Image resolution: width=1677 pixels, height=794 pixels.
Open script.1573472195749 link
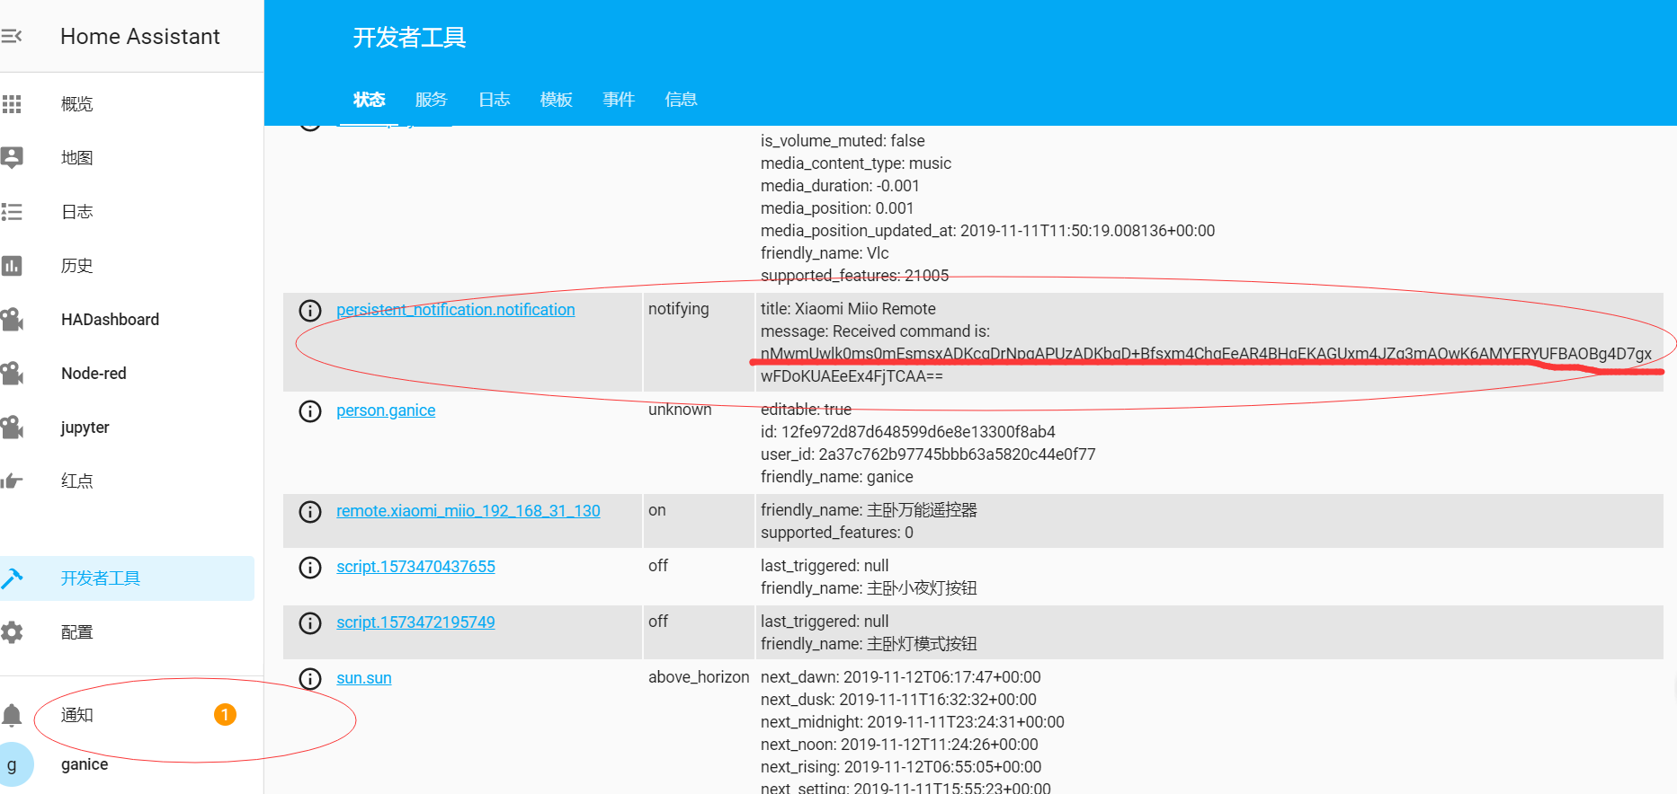[415, 622]
